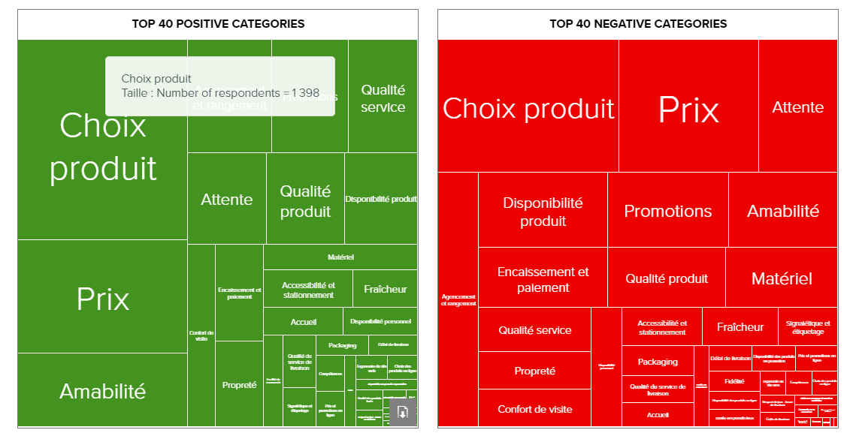853x436 pixels.
Task: Click the red Confort de visite tile
Action: (534, 409)
